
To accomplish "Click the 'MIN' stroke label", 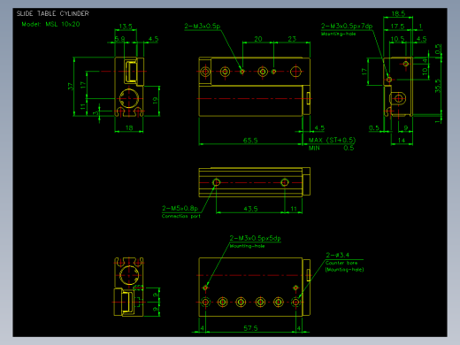I will (x=314, y=148).
